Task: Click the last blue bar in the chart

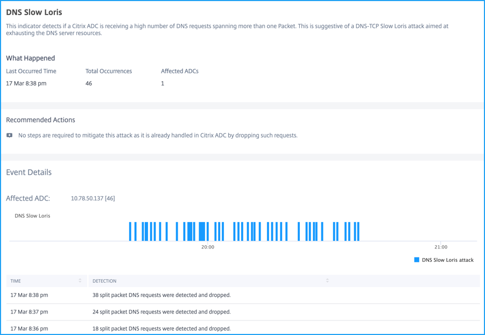Action: point(358,231)
